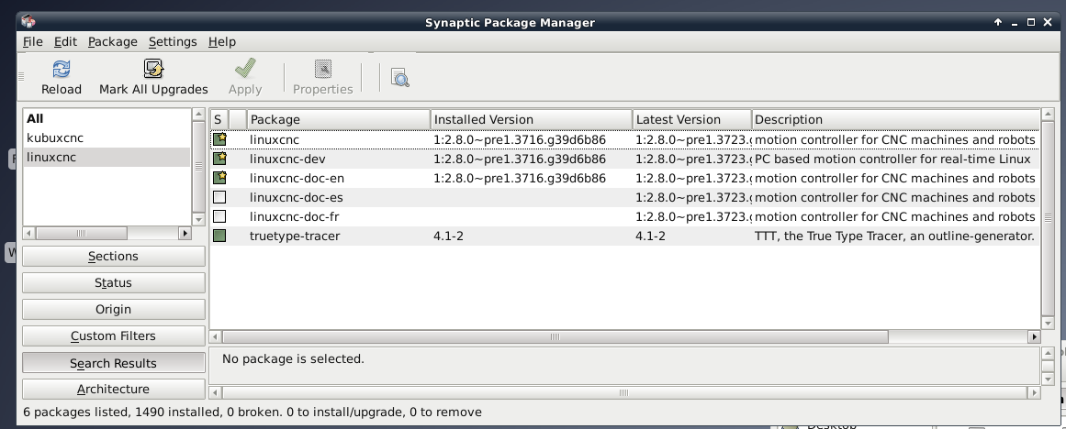1066x429 pixels.
Task: Show the Origin filter list
Action: click(x=114, y=309)
